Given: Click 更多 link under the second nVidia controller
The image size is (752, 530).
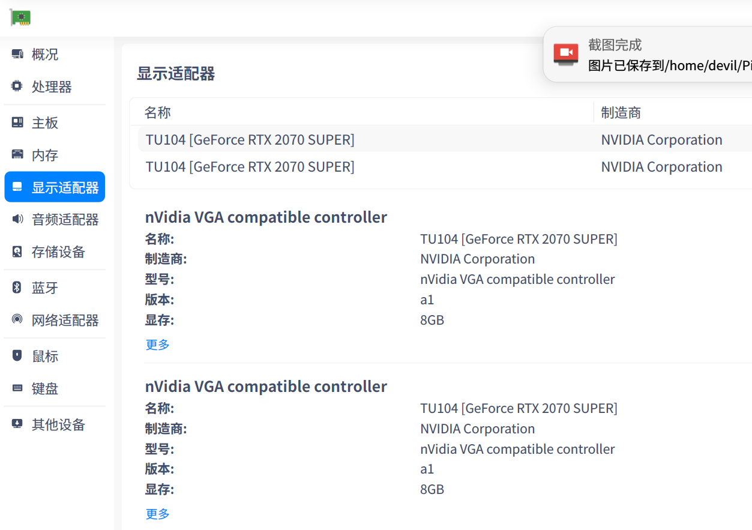Looking at the screenshot, I should coord(158,514).
